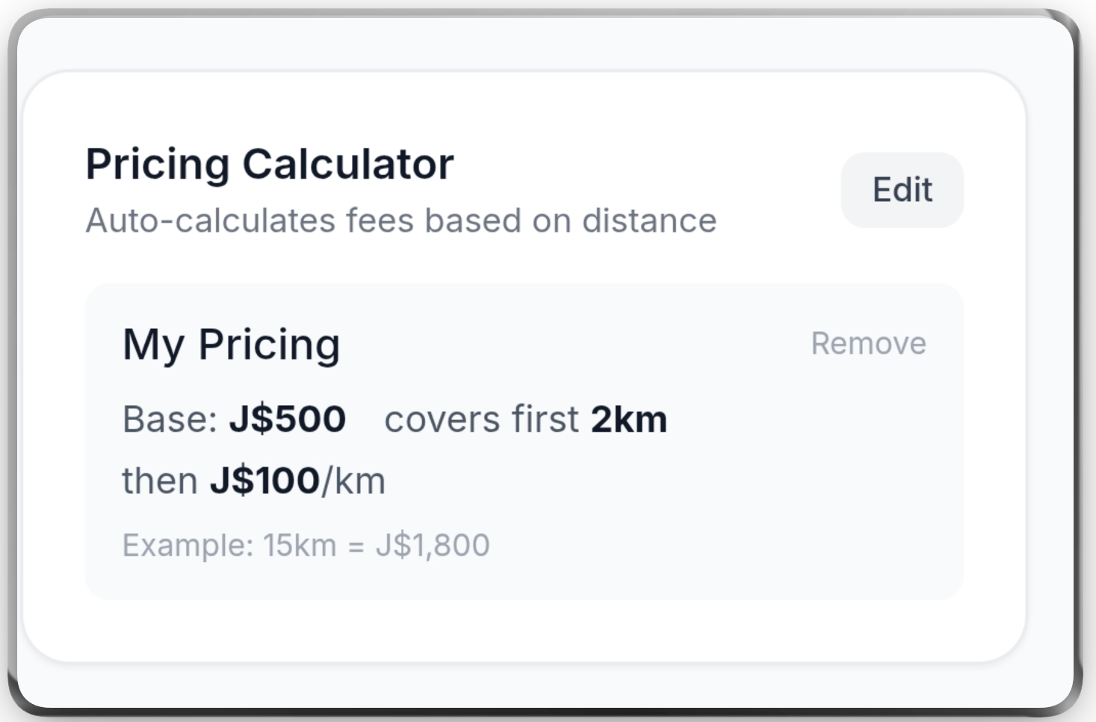This screenshot has width=1096, height=722.
Task: Click the J$500 base fare value
Action: click(x=288, y=419)
